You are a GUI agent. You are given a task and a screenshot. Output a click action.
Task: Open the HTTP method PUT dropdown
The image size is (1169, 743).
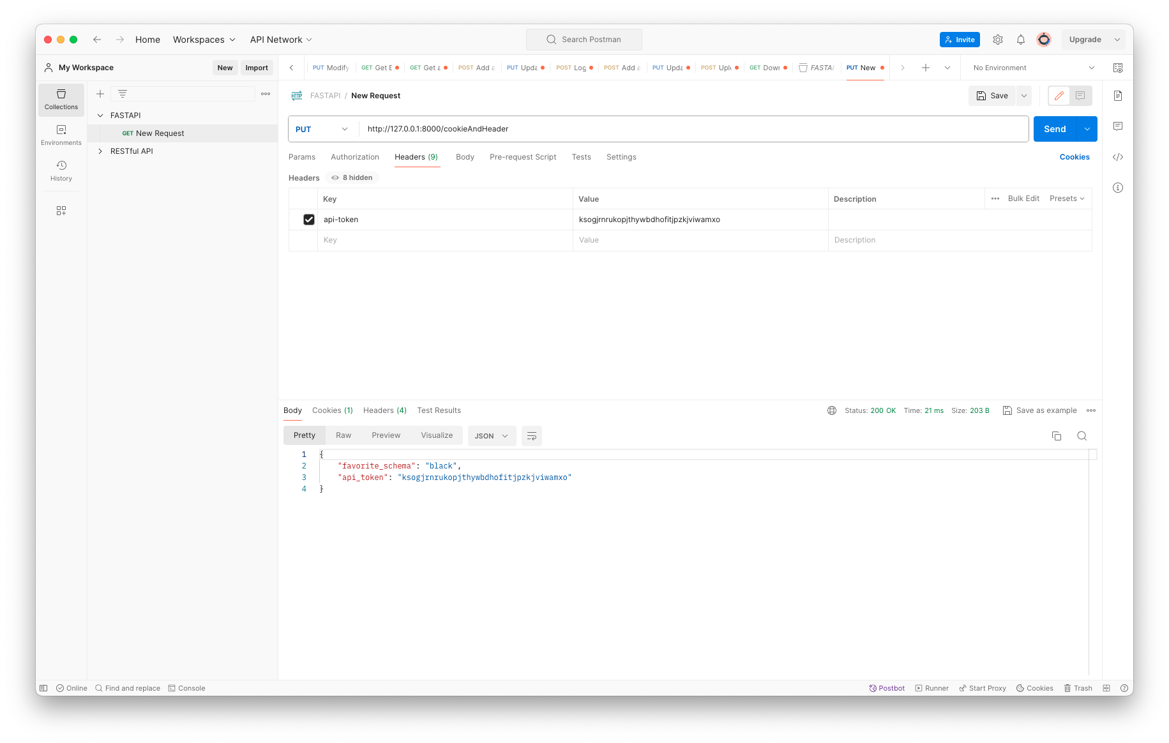click(x=322, y=129)
